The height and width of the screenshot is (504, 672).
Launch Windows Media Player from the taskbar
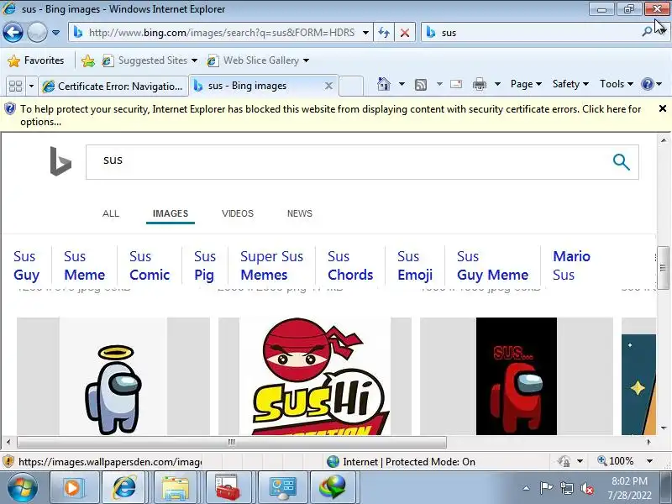(x=74, y=488)
